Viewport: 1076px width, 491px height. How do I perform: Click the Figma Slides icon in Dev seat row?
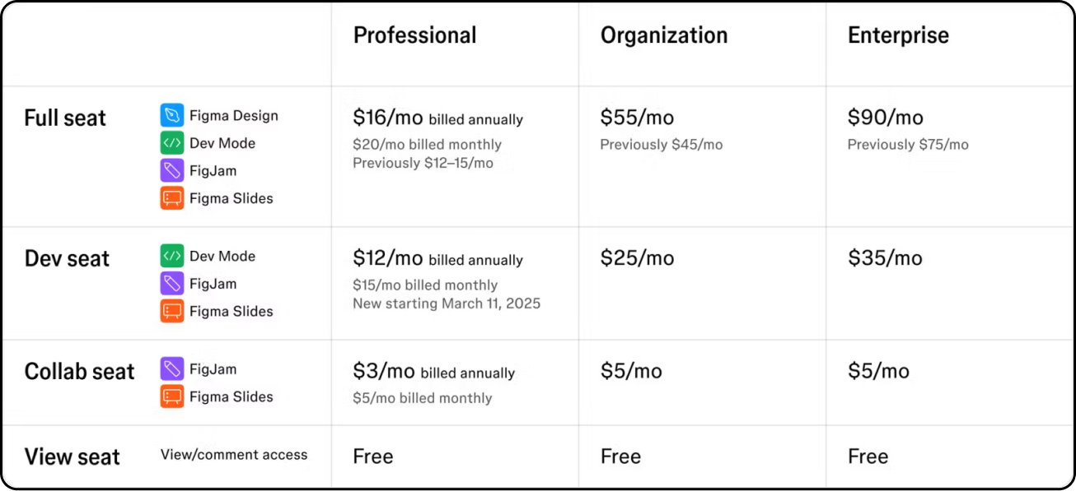[171, 311]
